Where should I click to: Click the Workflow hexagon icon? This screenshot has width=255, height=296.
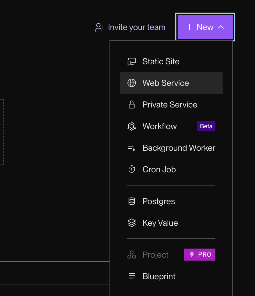pos(132,126)
